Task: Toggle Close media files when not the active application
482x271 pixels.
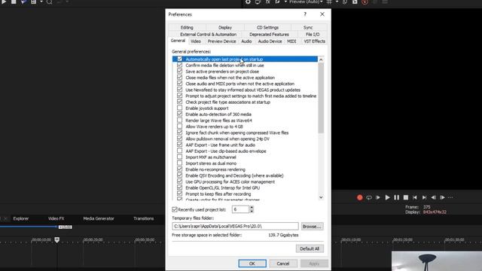Action: pos(179,78)
